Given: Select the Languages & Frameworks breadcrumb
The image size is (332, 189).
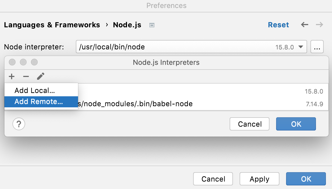Looking at the screenshot, I should click(52, 25).
